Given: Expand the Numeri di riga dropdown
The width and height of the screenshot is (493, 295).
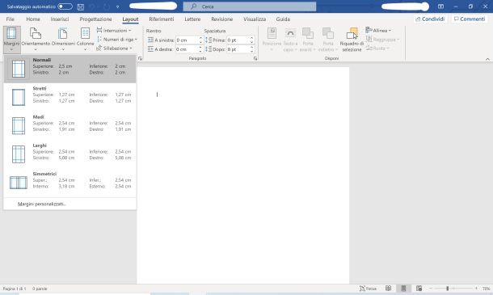Looking at the screenshot, I should [117, 40].
